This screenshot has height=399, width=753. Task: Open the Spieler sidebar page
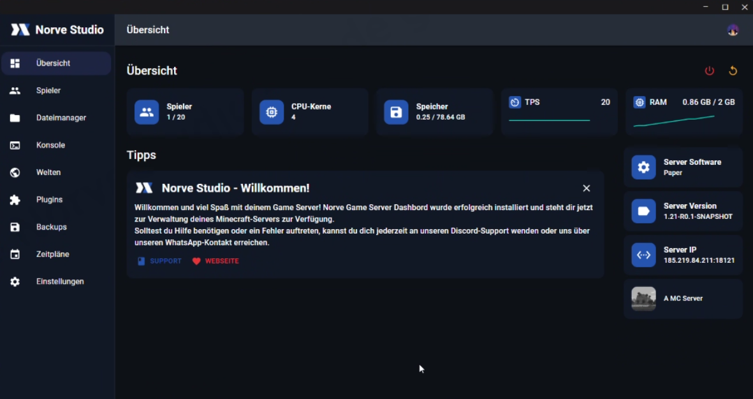(48, 90)
